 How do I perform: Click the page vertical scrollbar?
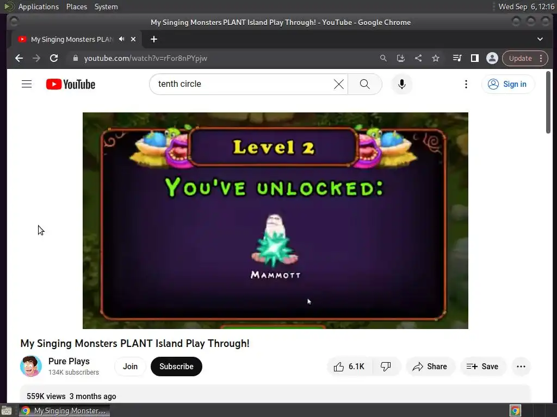pyautogui.click(x=548, y=102)
